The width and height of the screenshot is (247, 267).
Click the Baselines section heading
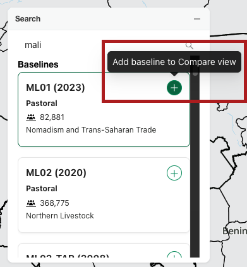coord(38,64)
